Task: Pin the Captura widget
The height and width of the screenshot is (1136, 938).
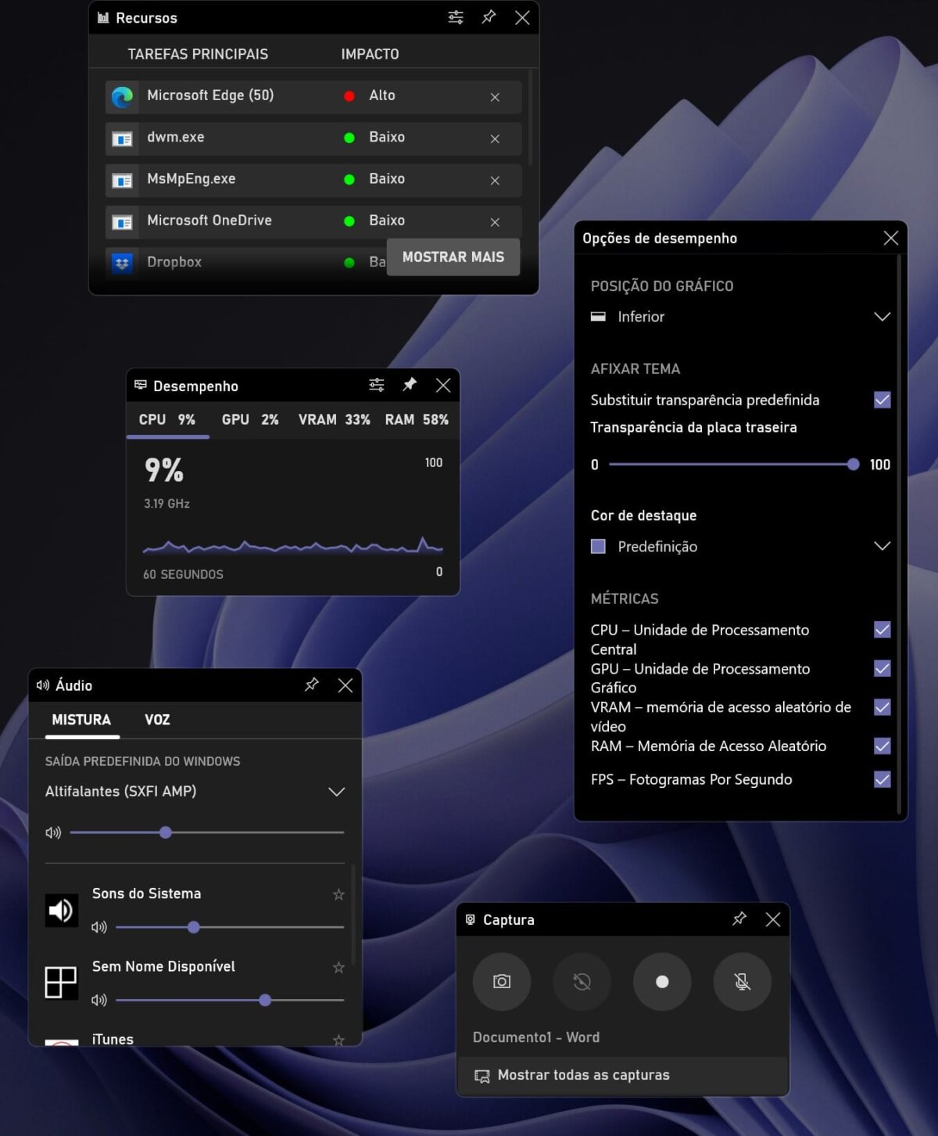Action: pos(739,919)
